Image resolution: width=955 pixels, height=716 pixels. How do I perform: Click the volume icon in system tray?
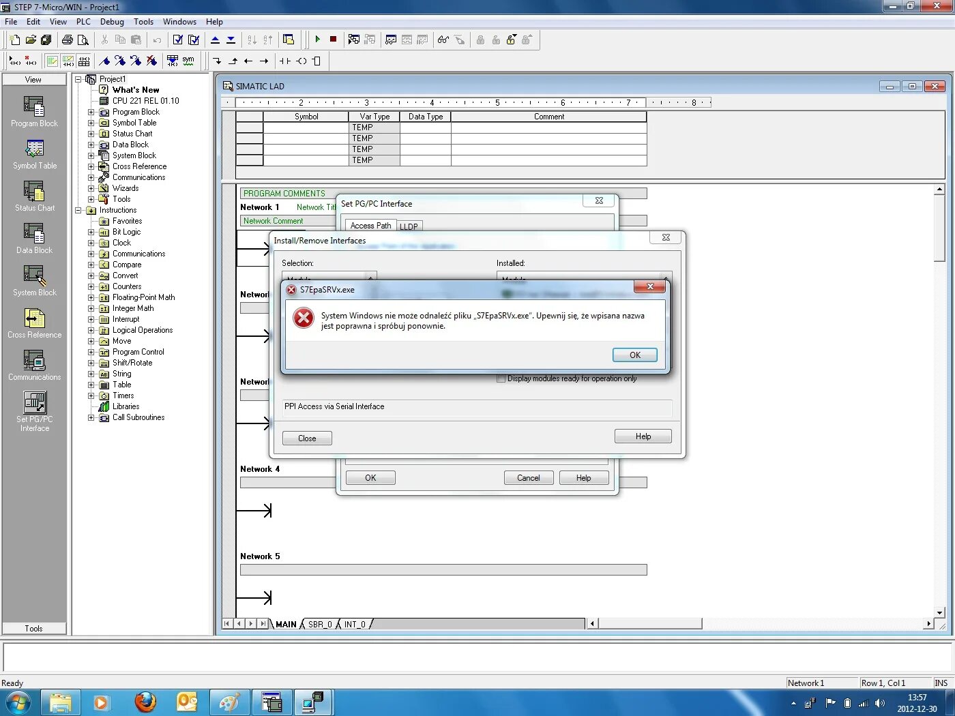click(x=879, y=703)
